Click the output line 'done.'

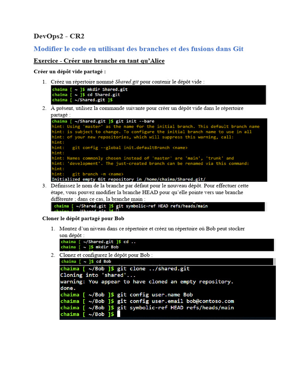68,288
